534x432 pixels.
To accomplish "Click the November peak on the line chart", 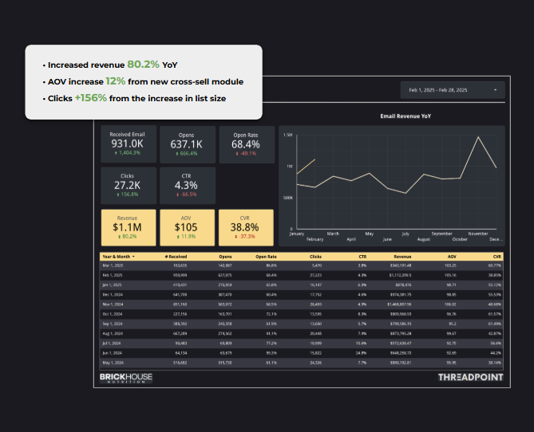I will click(x=479, y=136).
